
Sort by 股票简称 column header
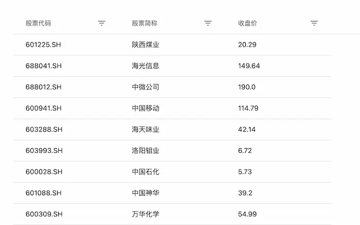pyautogui.click(x=145, y=24)
